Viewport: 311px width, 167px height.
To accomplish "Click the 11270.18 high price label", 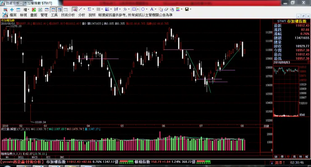I will [16, 26].
